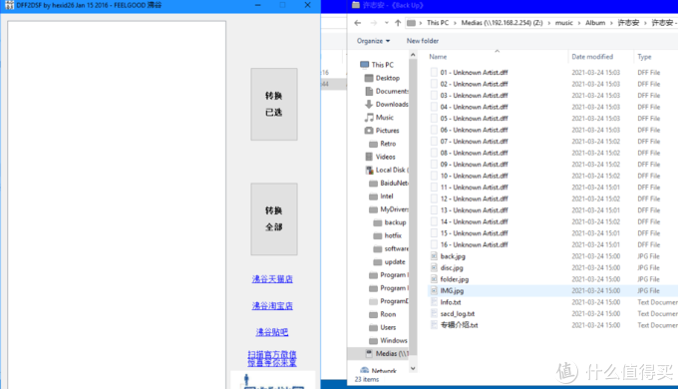Sort files by Date modified column
Screen dimensions: 678x389
[592, 57]
